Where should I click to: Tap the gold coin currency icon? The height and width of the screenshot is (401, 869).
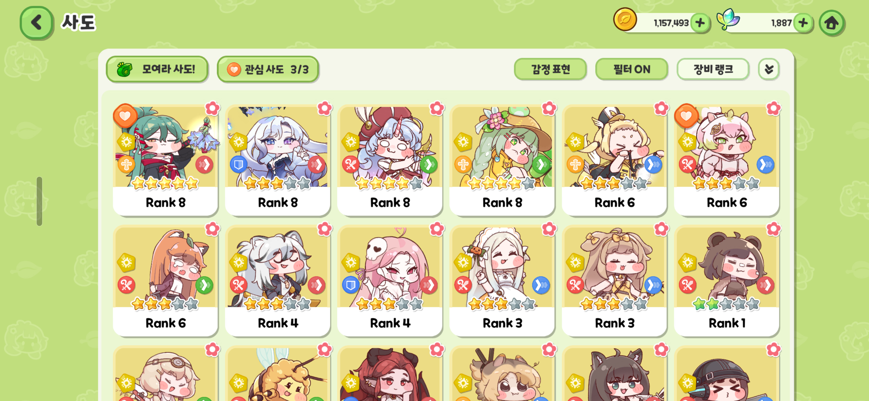tap(624, 19)
